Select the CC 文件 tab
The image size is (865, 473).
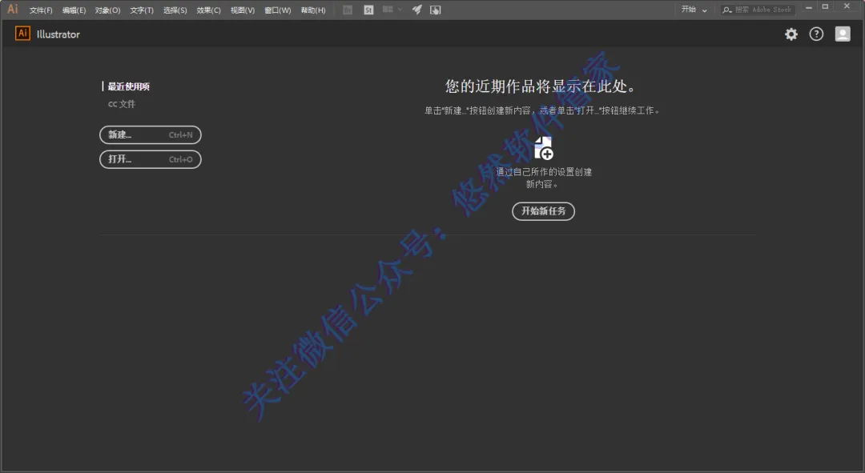122,104
